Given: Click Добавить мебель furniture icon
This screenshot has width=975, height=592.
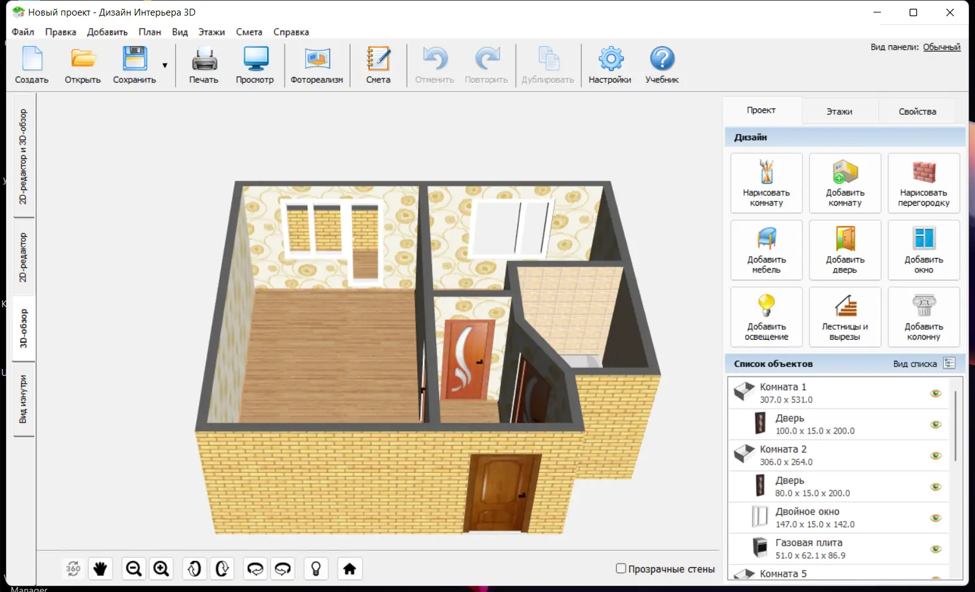Looking at the screenshot, I should [x=766, y=250].
